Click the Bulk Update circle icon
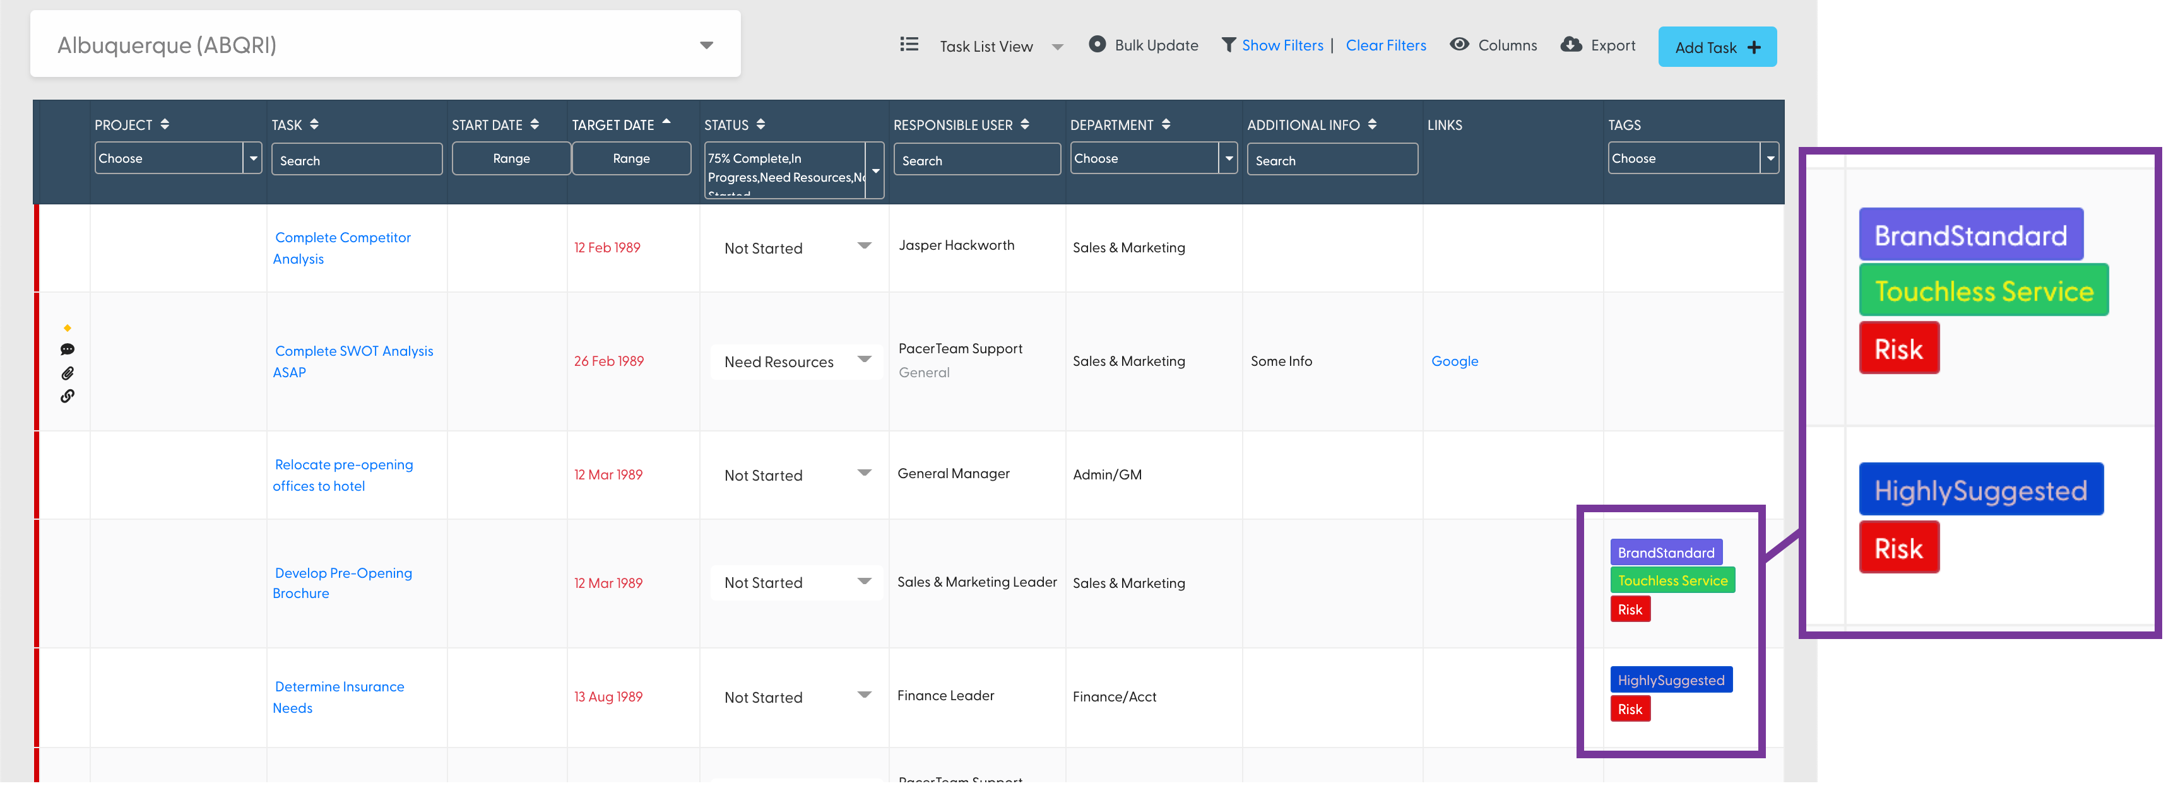2166x786 pixels. [x=1096, y=45]
